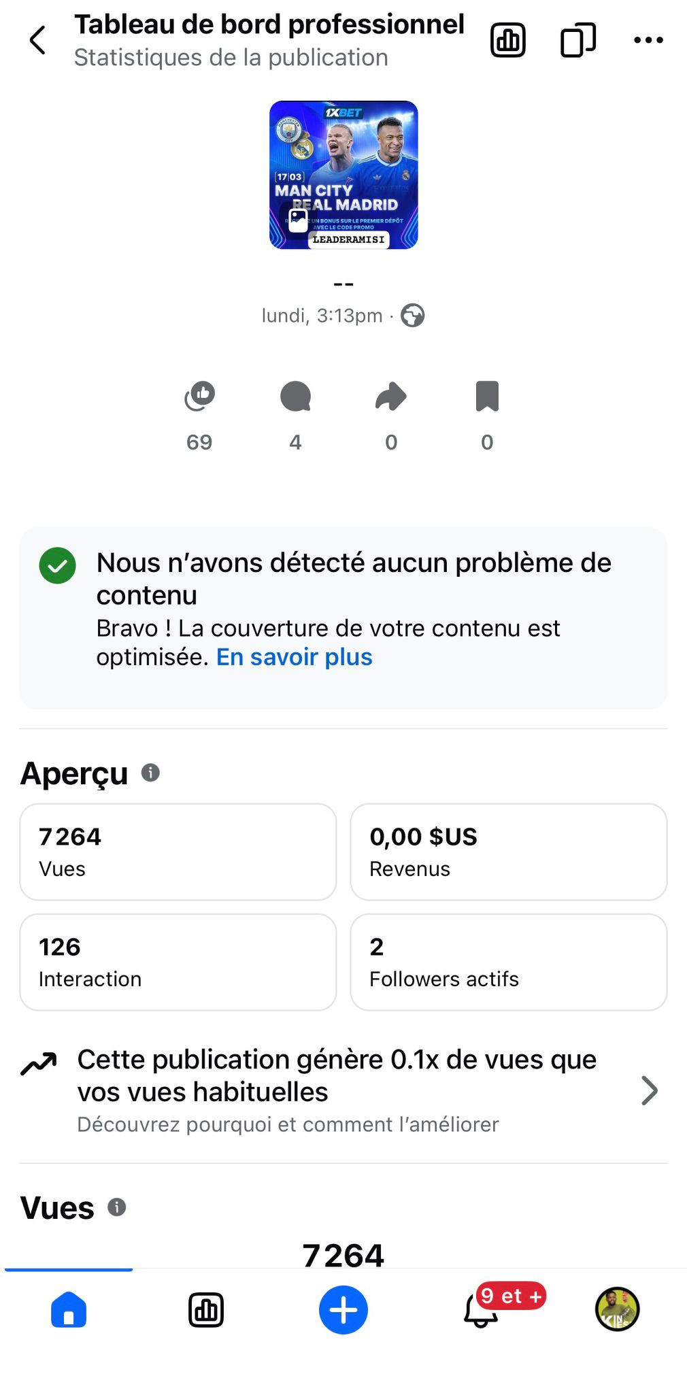The width and height of the screenshot is (687, 1393).
Task: Tap the bookmark saves icon
Action: pos(487,396)
